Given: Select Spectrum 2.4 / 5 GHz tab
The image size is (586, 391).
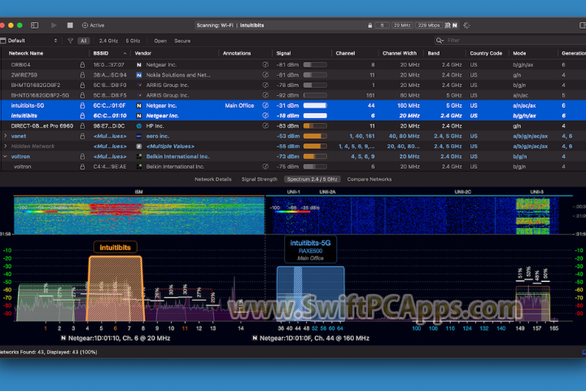Looking at the screenshot, I should click(x=312, y=179).
